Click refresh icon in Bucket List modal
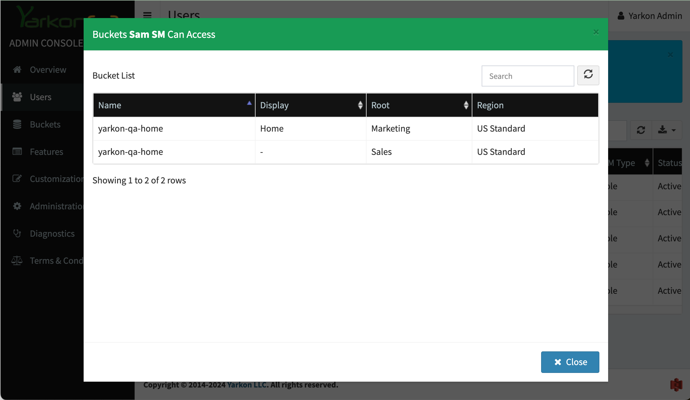This screenshot has height=400, width=690. (588, 75)
